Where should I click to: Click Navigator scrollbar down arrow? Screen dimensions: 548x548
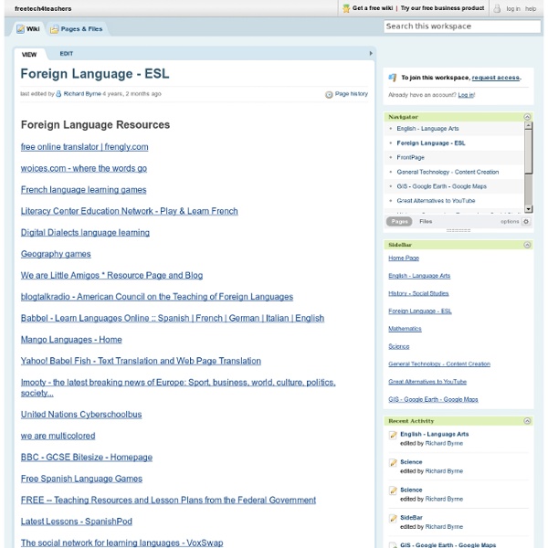(x=529, y=209)
